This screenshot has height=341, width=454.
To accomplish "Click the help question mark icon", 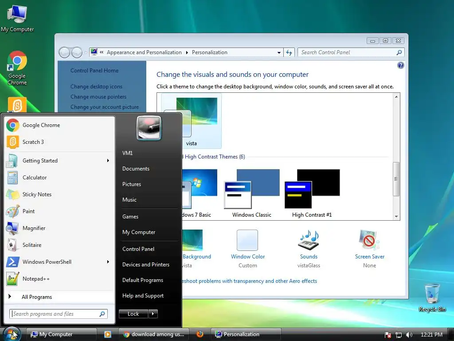I will pos(401,65).
